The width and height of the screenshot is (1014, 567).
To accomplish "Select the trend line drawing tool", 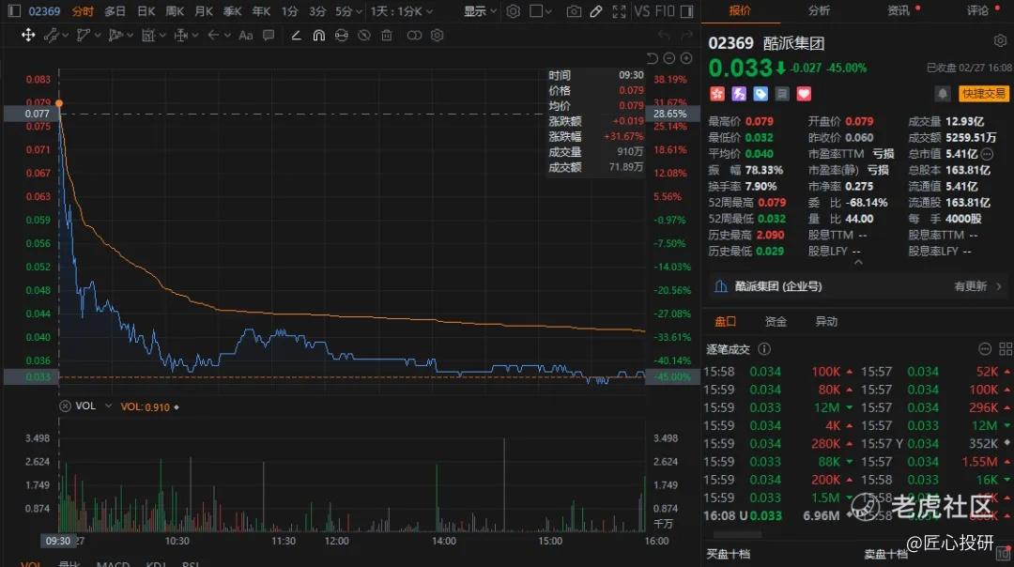I will [51, 35].
